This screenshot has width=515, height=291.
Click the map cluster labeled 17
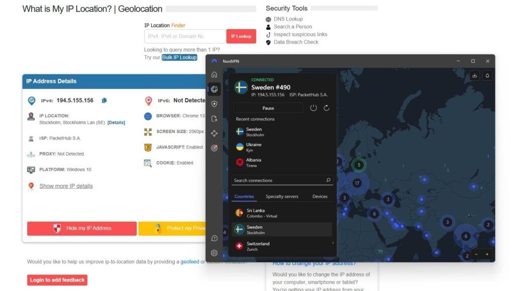[x=357, y=183]
